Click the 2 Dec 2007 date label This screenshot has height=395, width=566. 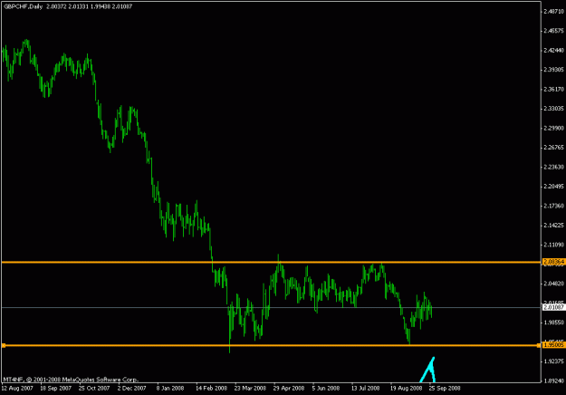point(131,389)
